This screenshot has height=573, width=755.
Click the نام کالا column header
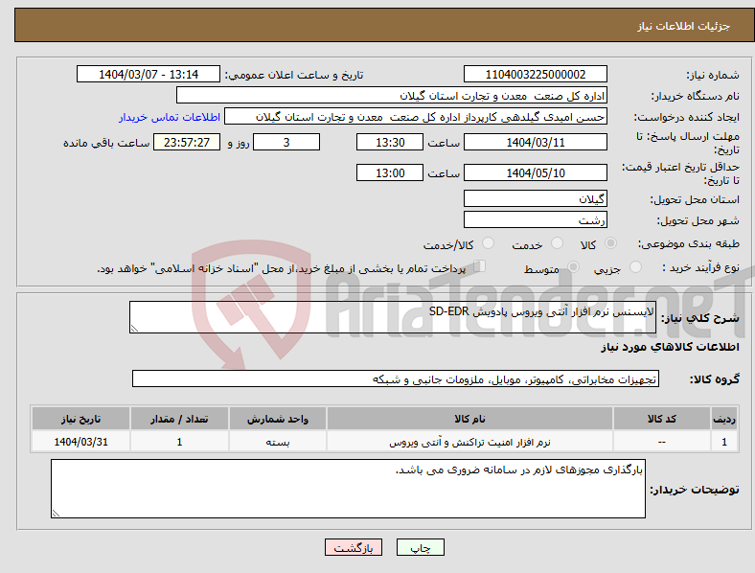(469, 419)
